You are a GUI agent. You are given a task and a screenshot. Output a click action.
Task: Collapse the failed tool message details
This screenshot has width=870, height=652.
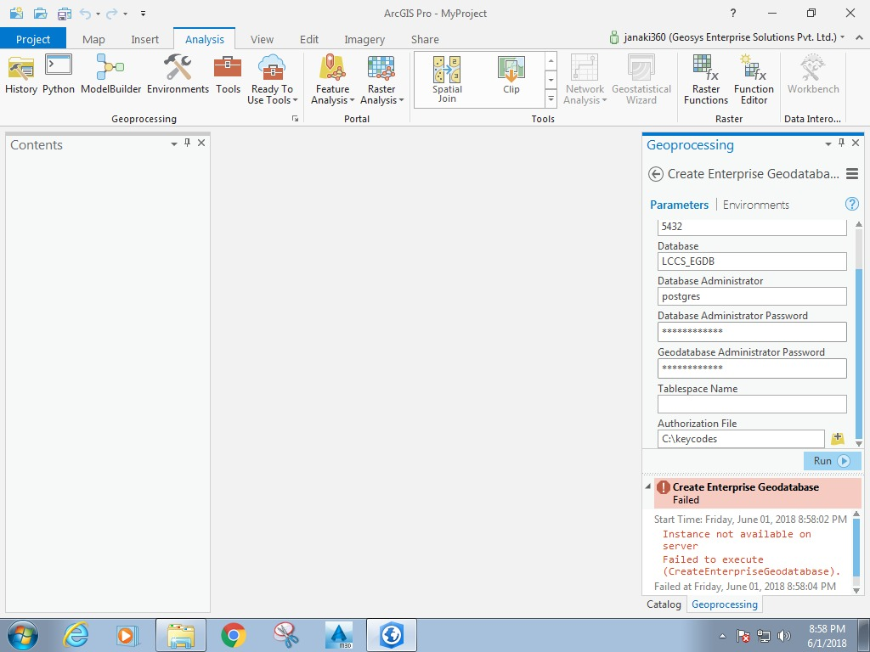(647, 486)
